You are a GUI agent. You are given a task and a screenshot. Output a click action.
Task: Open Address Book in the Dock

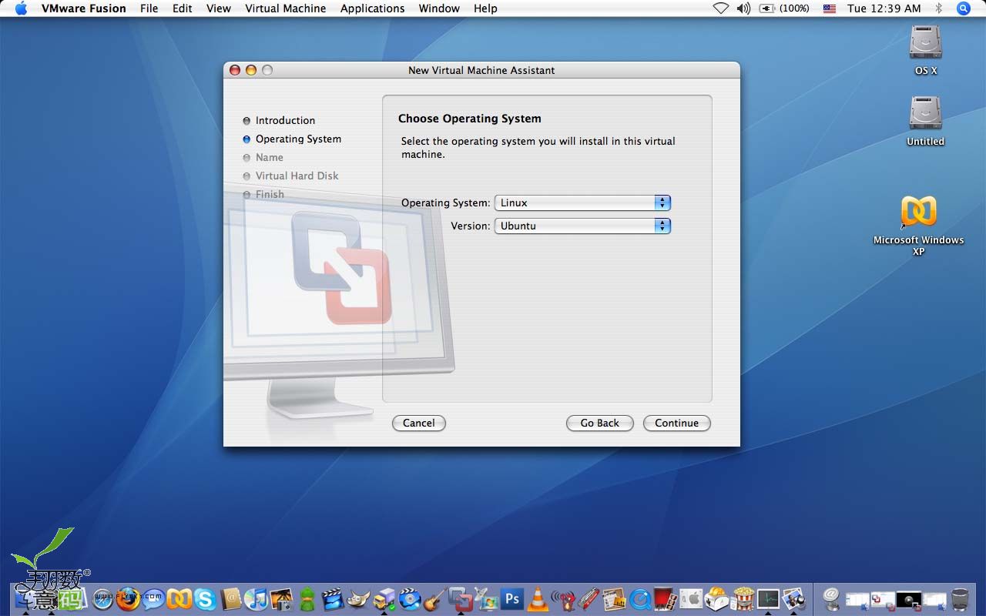(230, 599)
